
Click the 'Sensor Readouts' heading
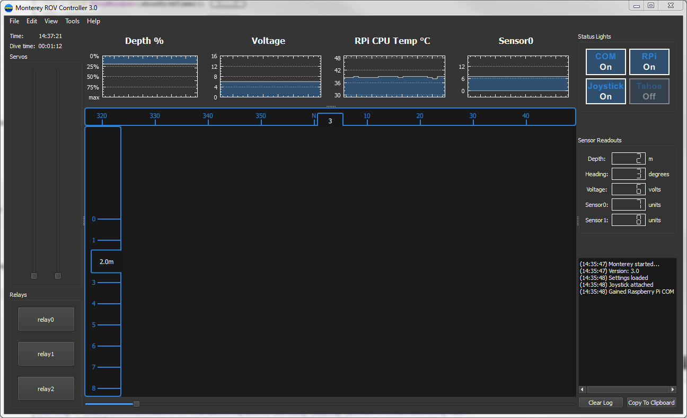600,140
